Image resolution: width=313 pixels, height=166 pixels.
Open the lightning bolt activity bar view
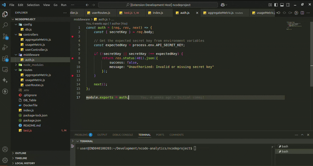5,91
